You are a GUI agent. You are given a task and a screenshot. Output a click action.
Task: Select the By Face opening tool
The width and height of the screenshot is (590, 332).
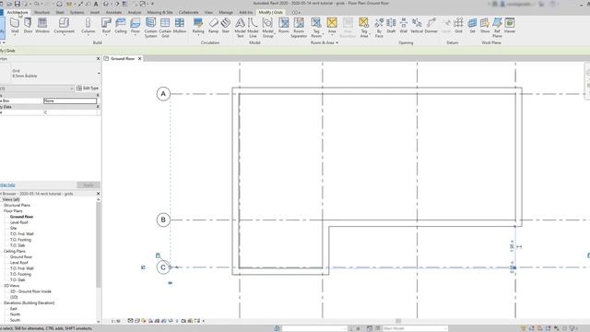[x=379, y=27]
